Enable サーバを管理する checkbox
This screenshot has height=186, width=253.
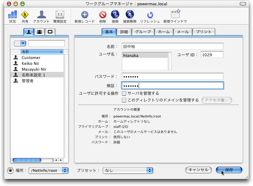pos(124,93)
